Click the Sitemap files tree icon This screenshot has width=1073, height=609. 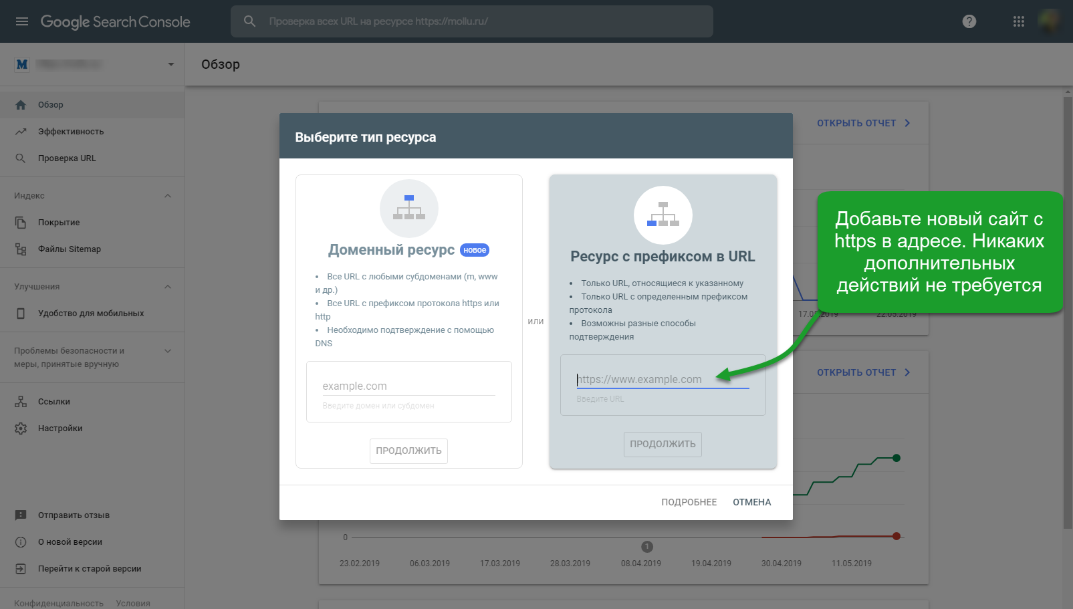point(21,249)
